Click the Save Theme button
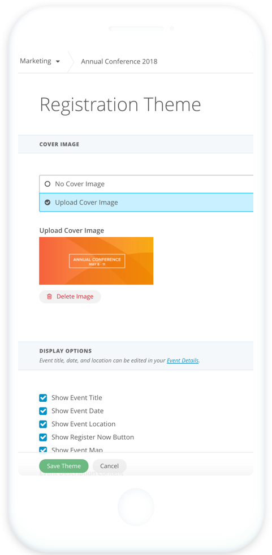272x555 pixels. (x=63, y=466)
